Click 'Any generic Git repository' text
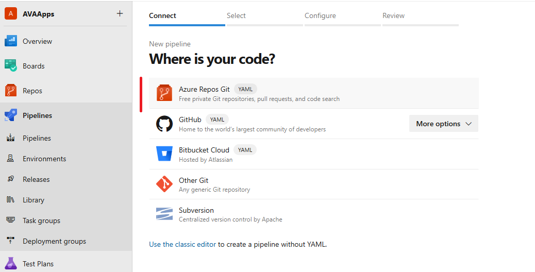This screenshot has height=272, width=535. click(x=214, y=190)
